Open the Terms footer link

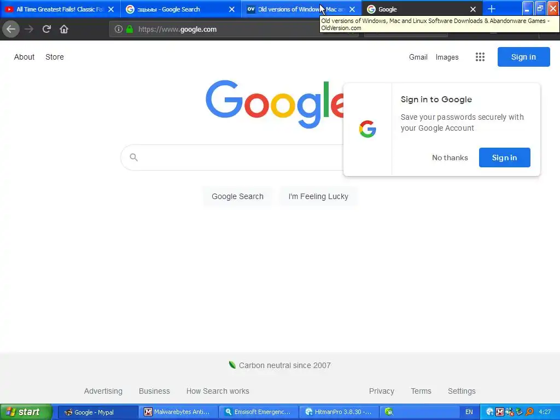421,391
